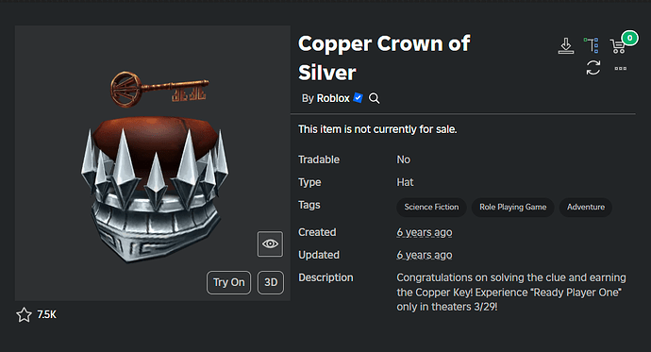The width and height of the screenshot is (651, 352).
Task: Click the refresh arrows icon
Action: coord(593,68)
